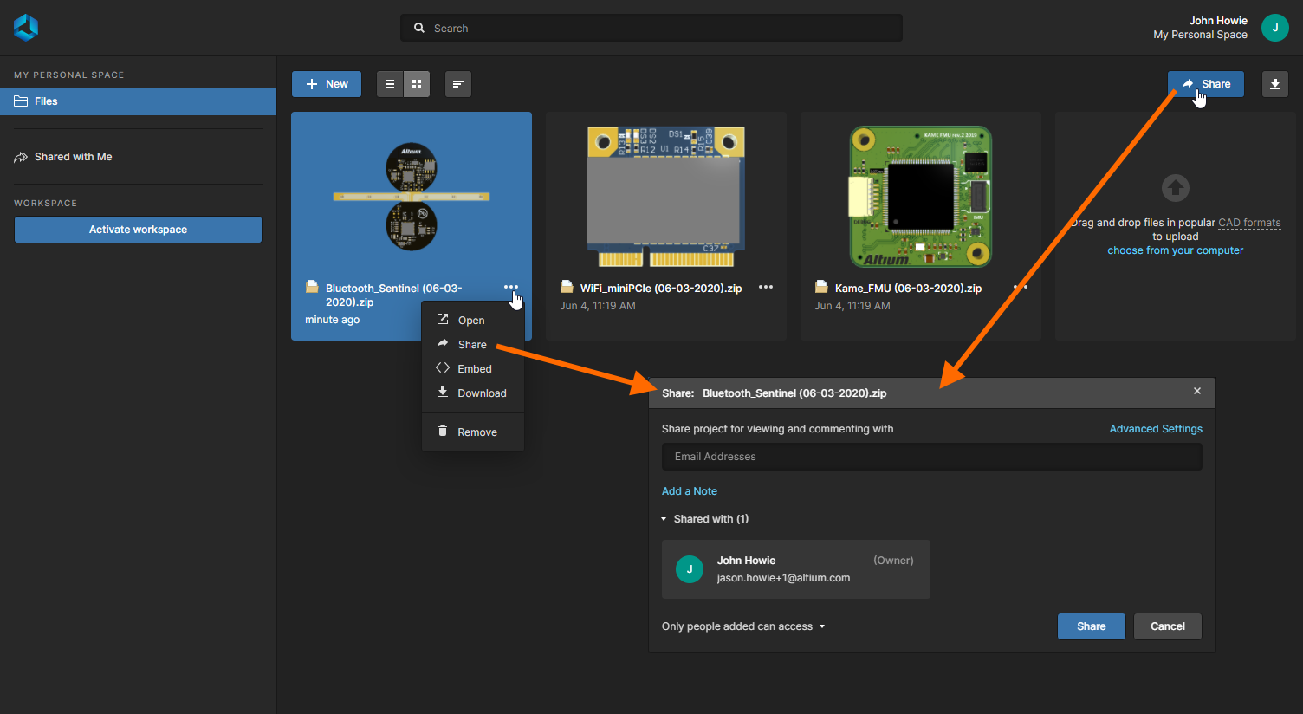Viewport: 1303px width, 714px height.
Task: Switch to list view layout
Action: pos(390,84)
